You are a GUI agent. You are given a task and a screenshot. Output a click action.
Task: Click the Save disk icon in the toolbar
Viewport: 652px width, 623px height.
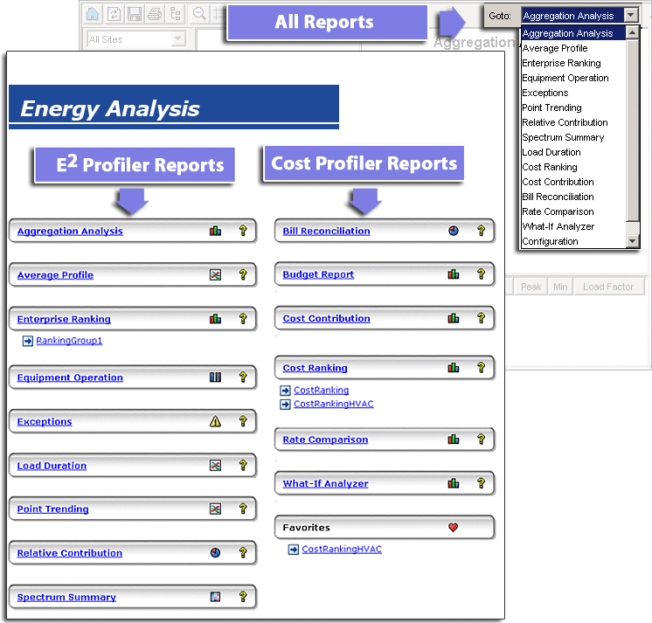point(134,14)
